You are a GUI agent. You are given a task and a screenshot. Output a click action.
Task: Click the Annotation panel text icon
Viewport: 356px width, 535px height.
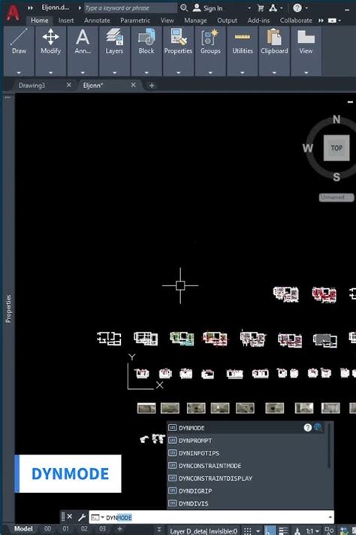tap(83, 37)
